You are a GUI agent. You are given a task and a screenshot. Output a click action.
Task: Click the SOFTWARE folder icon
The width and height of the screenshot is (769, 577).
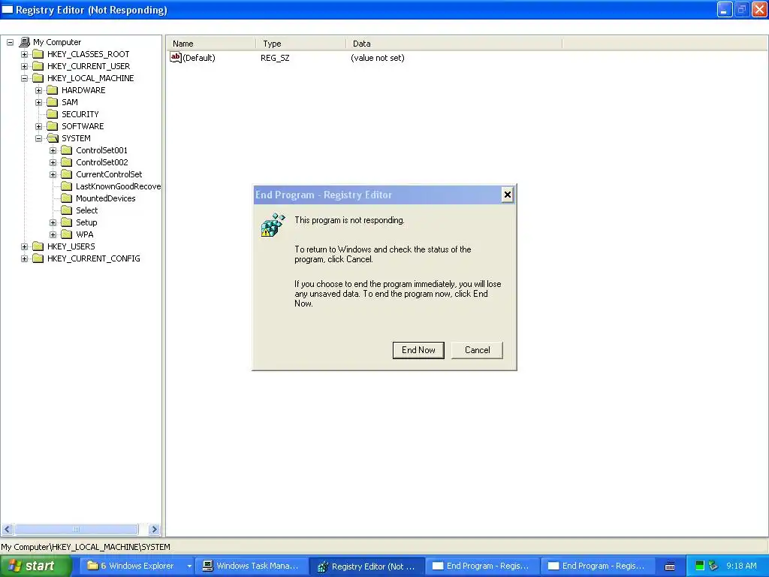click(52, 126)
